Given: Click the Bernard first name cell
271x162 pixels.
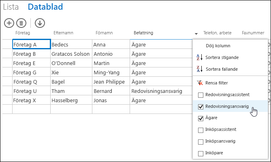Looking at the screenshot, I should (x=111, y=91).
